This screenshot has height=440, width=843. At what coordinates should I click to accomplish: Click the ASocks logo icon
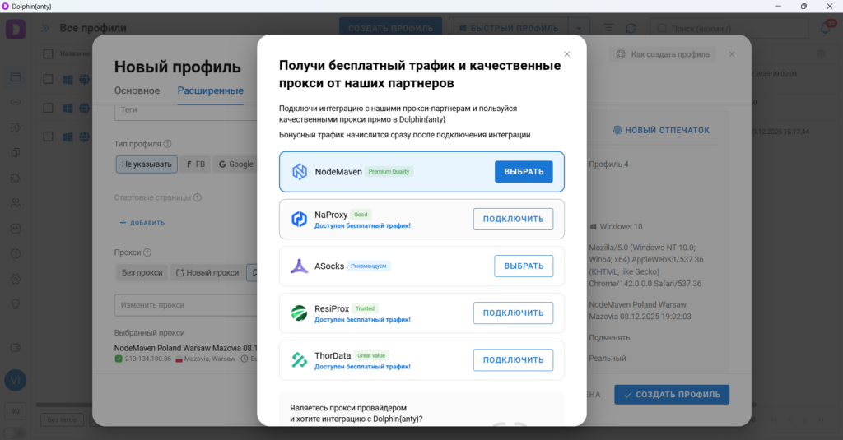[299, 266]
